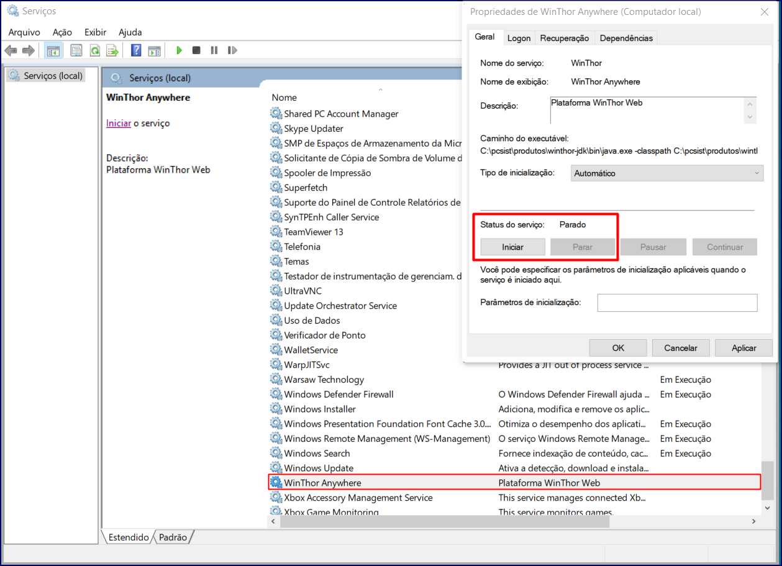Toggle the Show/Hide Action Pane icon
Screen dimensions: 782x566
pos(154,50)
